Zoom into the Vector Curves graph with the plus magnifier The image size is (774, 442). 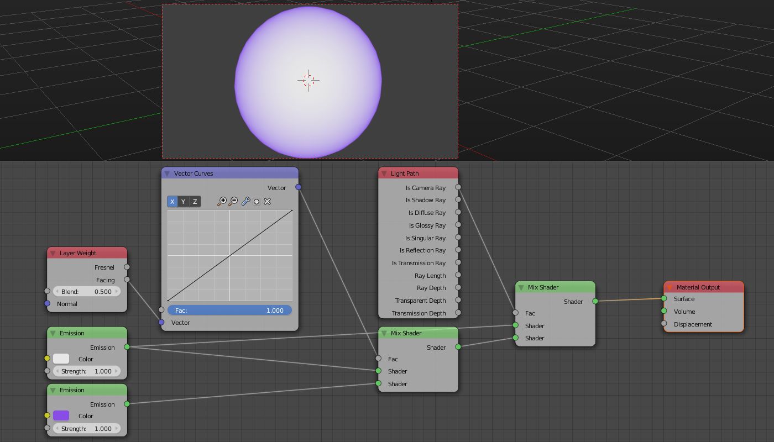[x=223, y=201]
